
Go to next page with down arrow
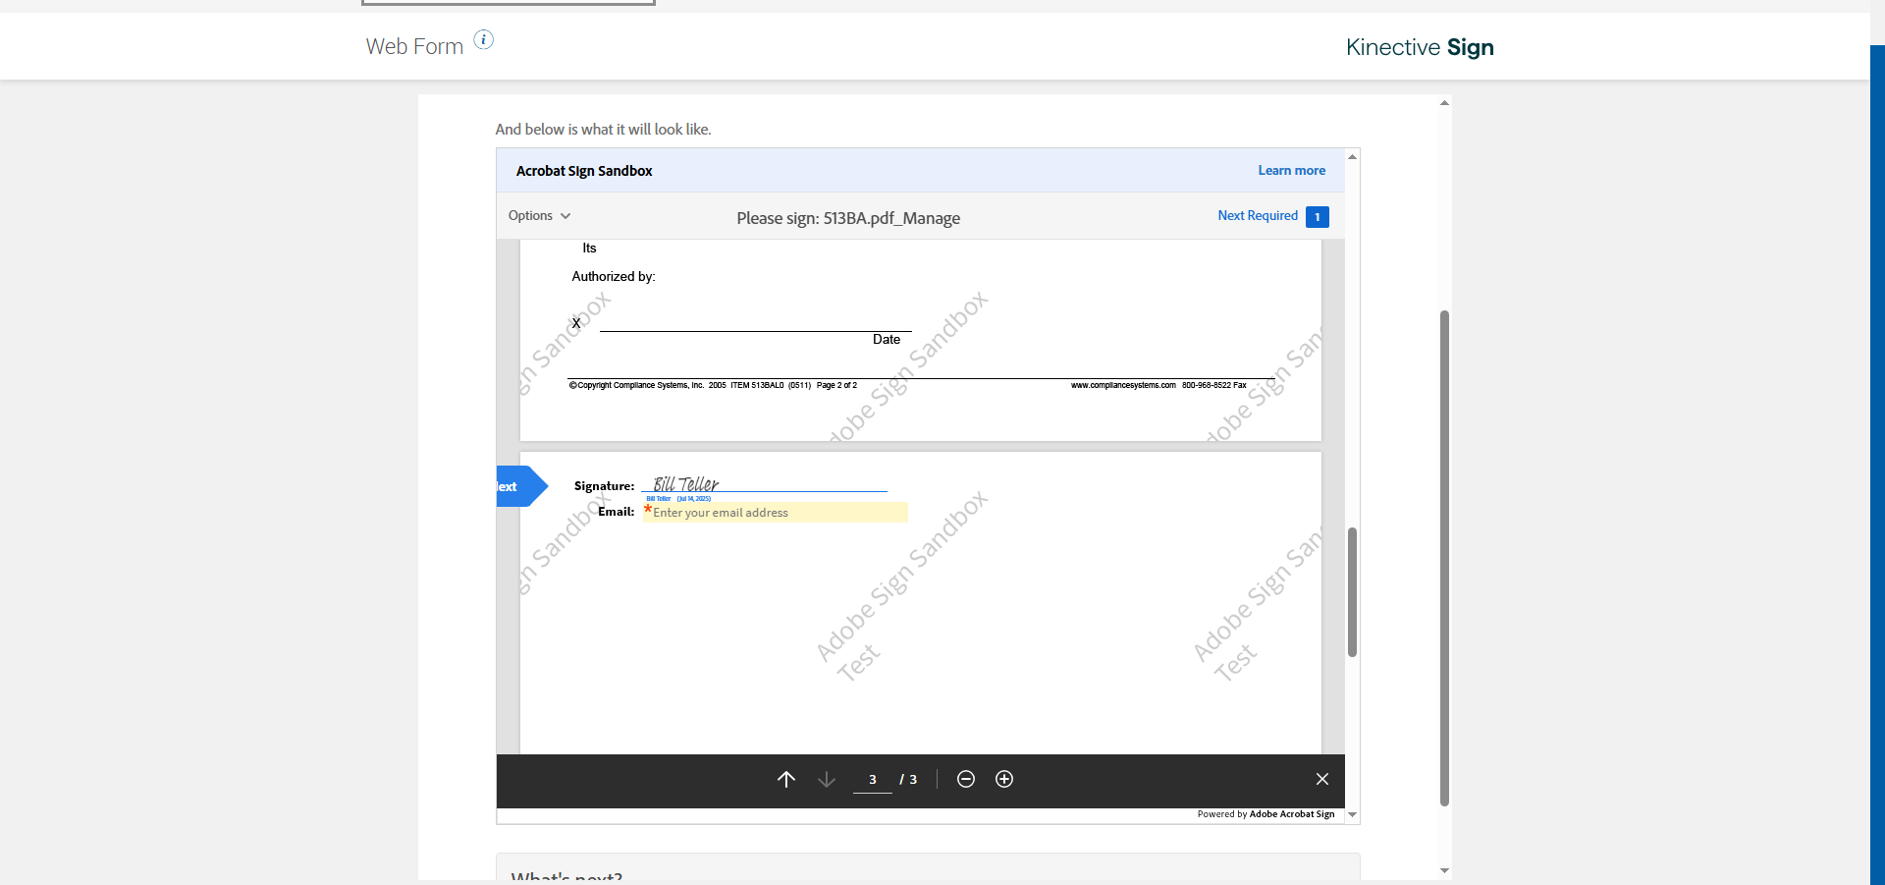tap(827, 779)
